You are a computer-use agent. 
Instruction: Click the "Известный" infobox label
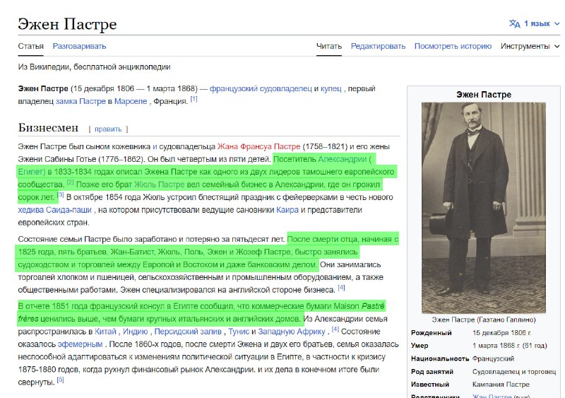430,385
